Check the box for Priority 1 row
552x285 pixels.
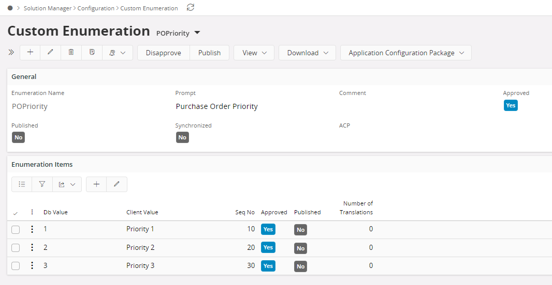[x=16, y=230]
